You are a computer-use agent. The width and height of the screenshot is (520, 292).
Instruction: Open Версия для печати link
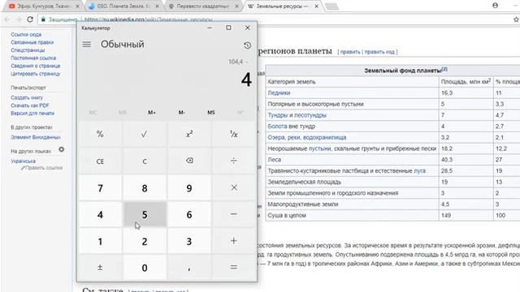[32, 114]
